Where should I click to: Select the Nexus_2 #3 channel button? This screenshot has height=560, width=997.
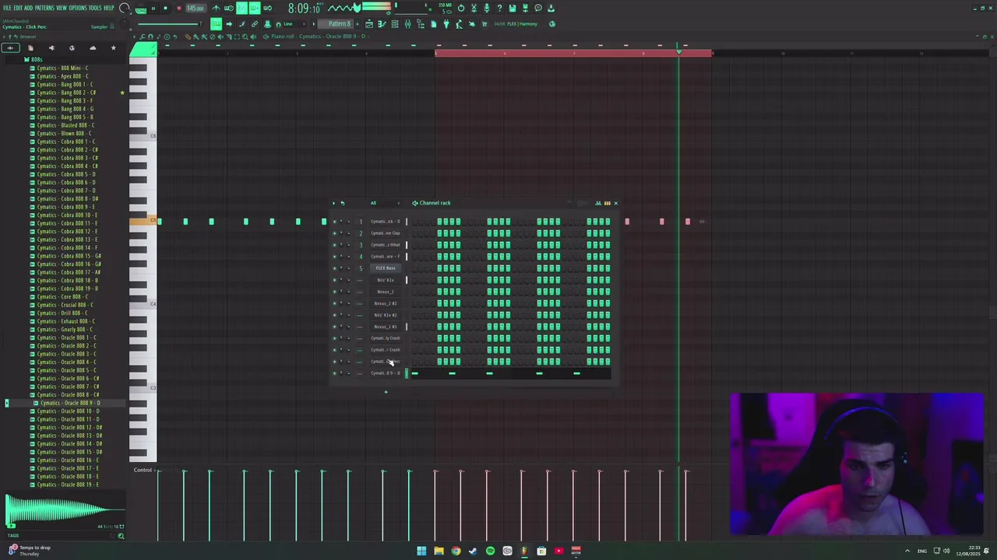[x=385, y=327]
